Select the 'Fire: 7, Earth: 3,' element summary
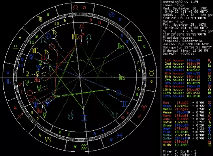The width and height of the screenshot is (213, 156). (180, 151)
